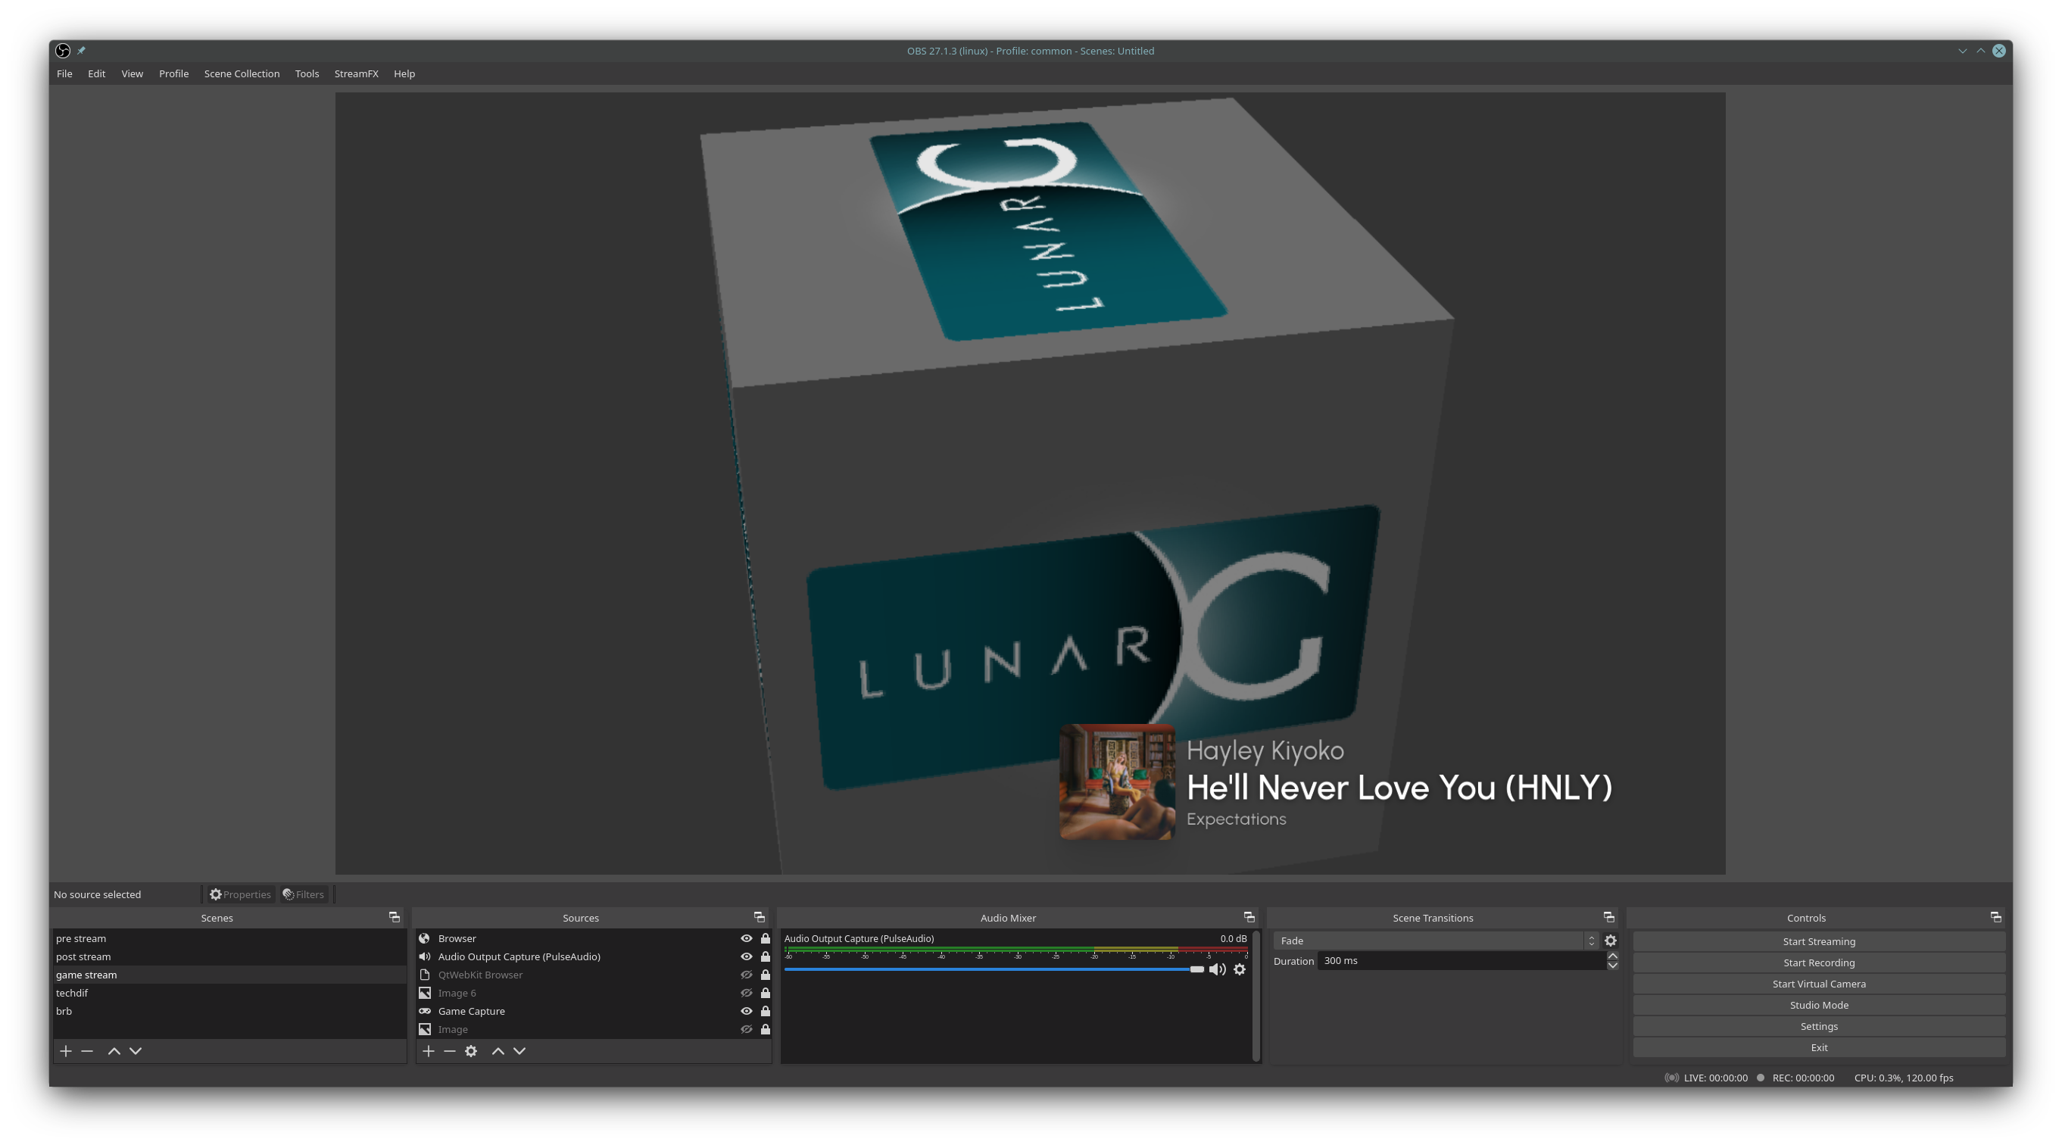
Task: Increase transition duration with up arrow
Action: pos(1613,956)
